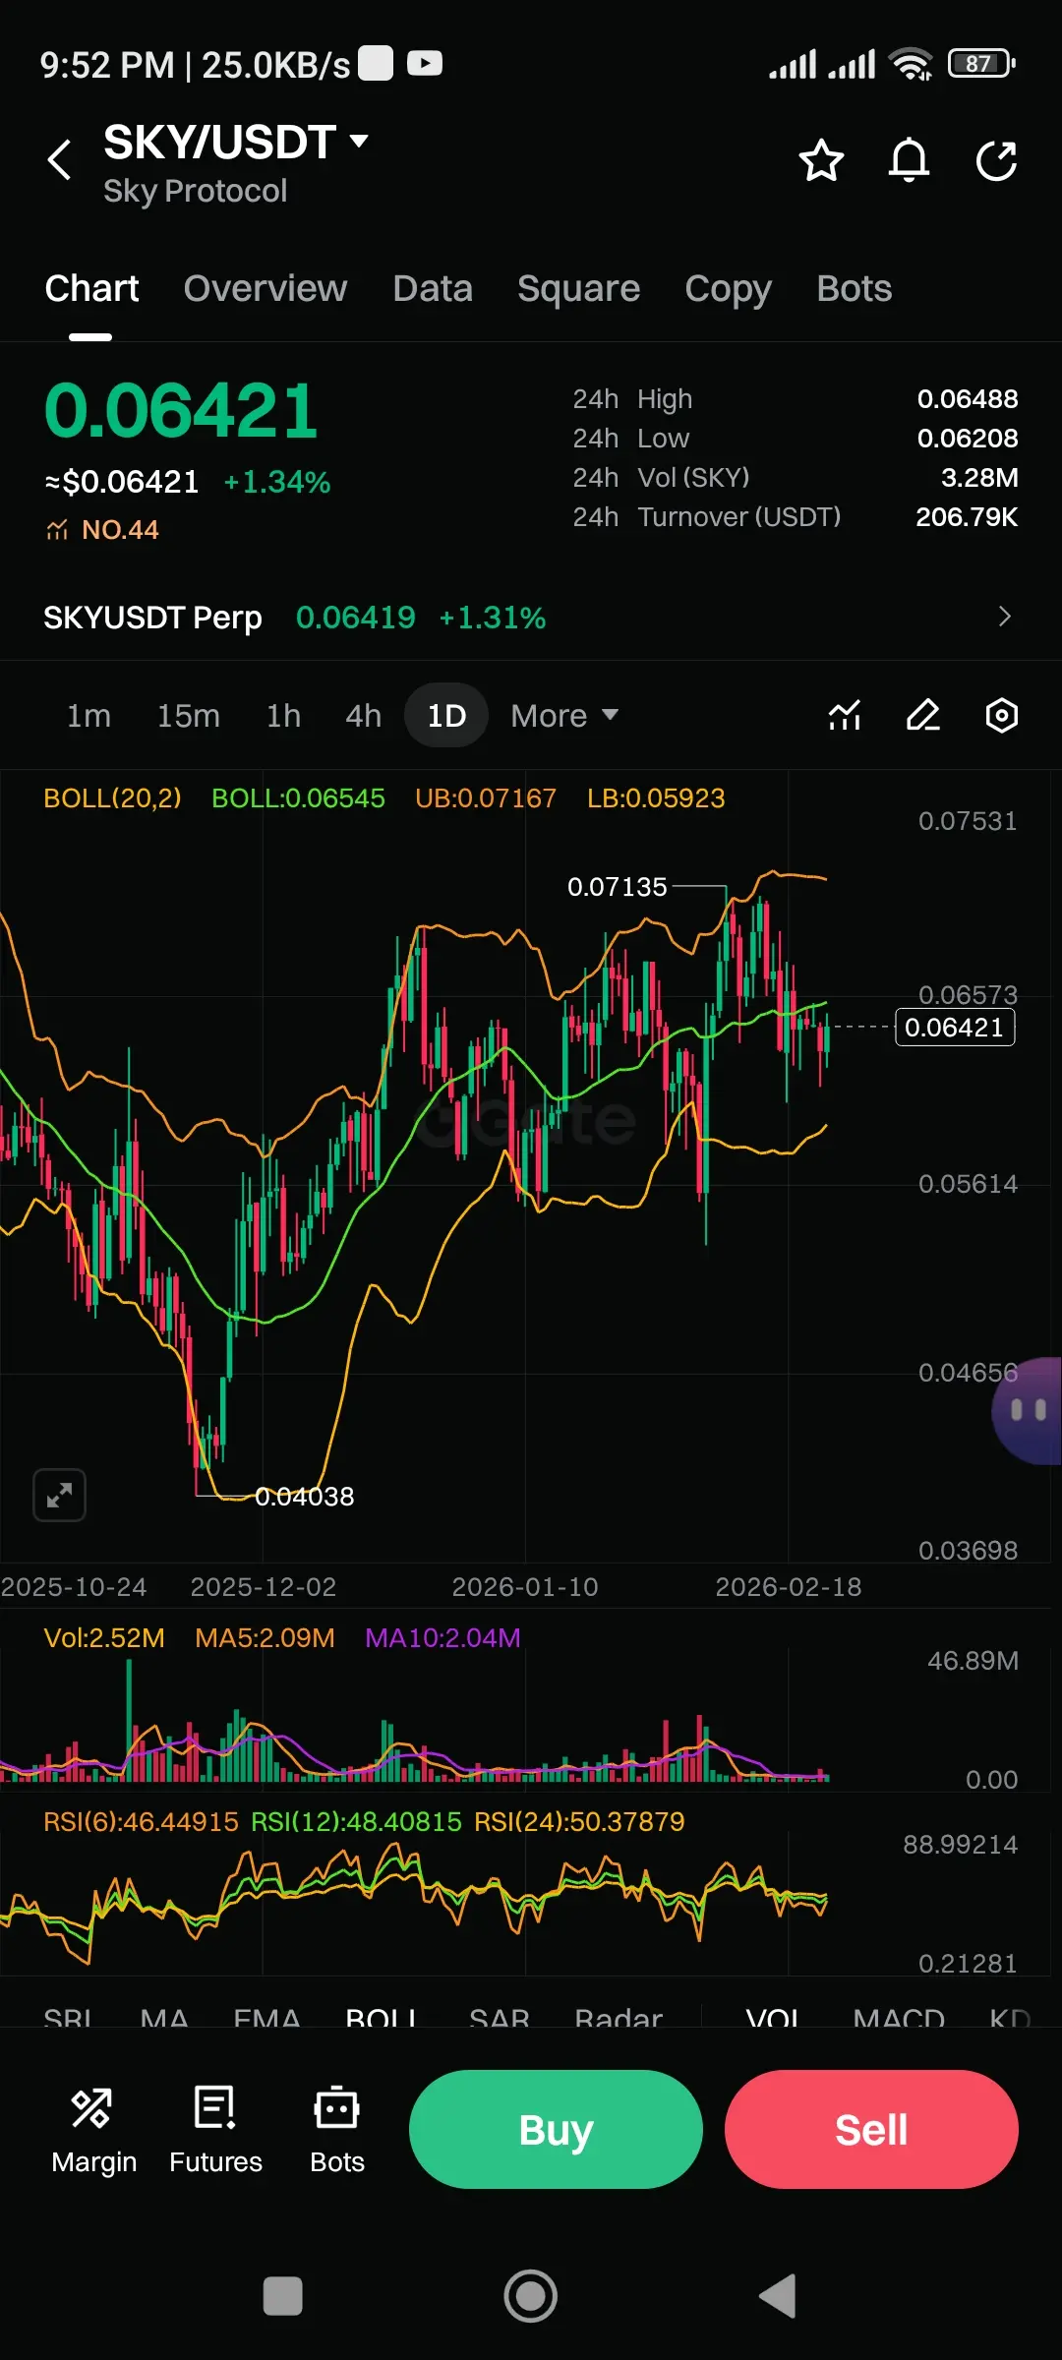Tap the floating purple assistant bubble

pyautogui.click(x=1027, y=1411)
